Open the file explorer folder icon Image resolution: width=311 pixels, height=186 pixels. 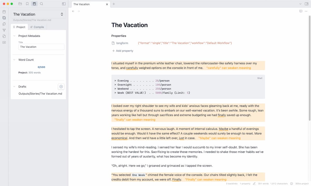point(20,4)
